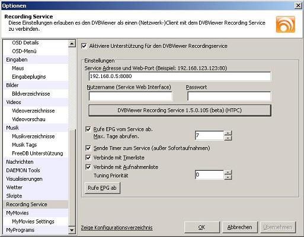Toggle Aktiviere Unterstützung für Recordingservice checkbox

[x=84, y=46]
